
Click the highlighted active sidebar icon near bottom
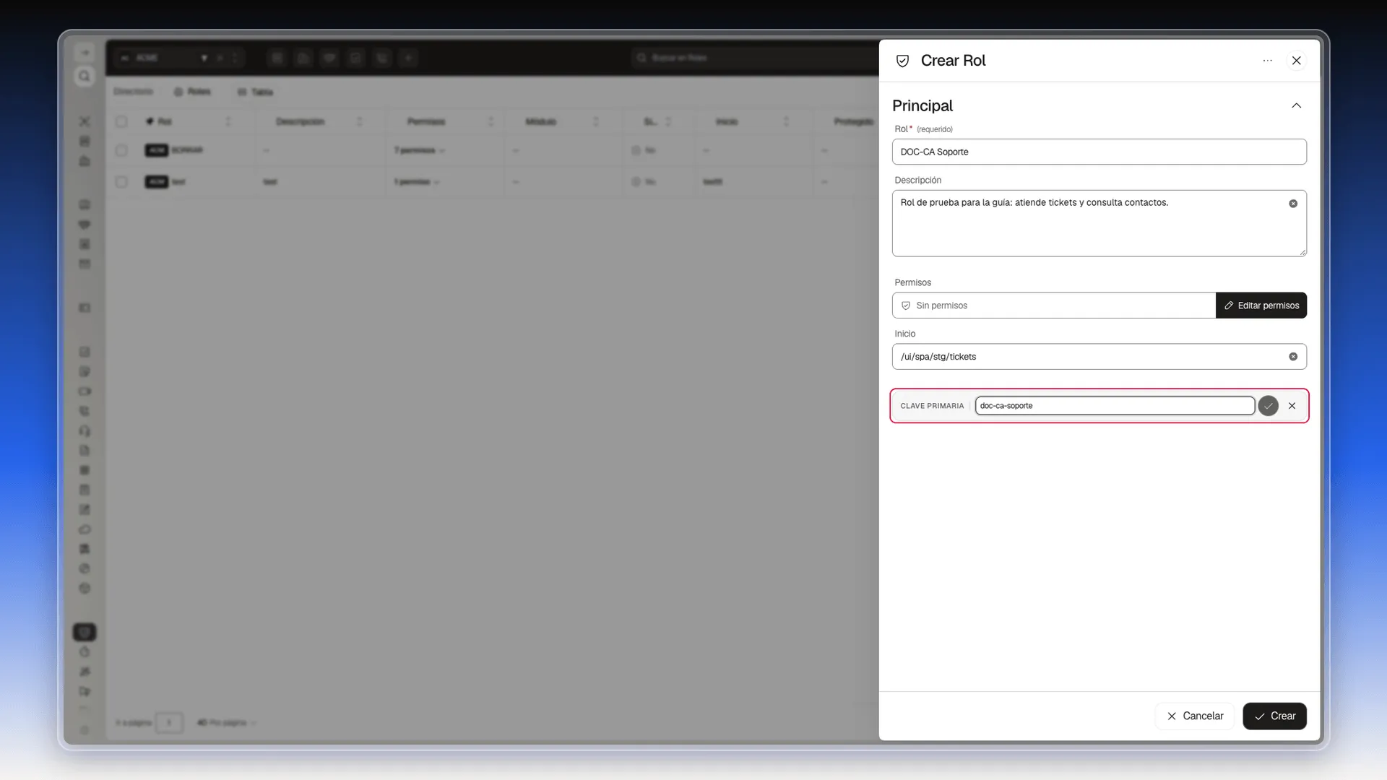click(x=85, y=633)
